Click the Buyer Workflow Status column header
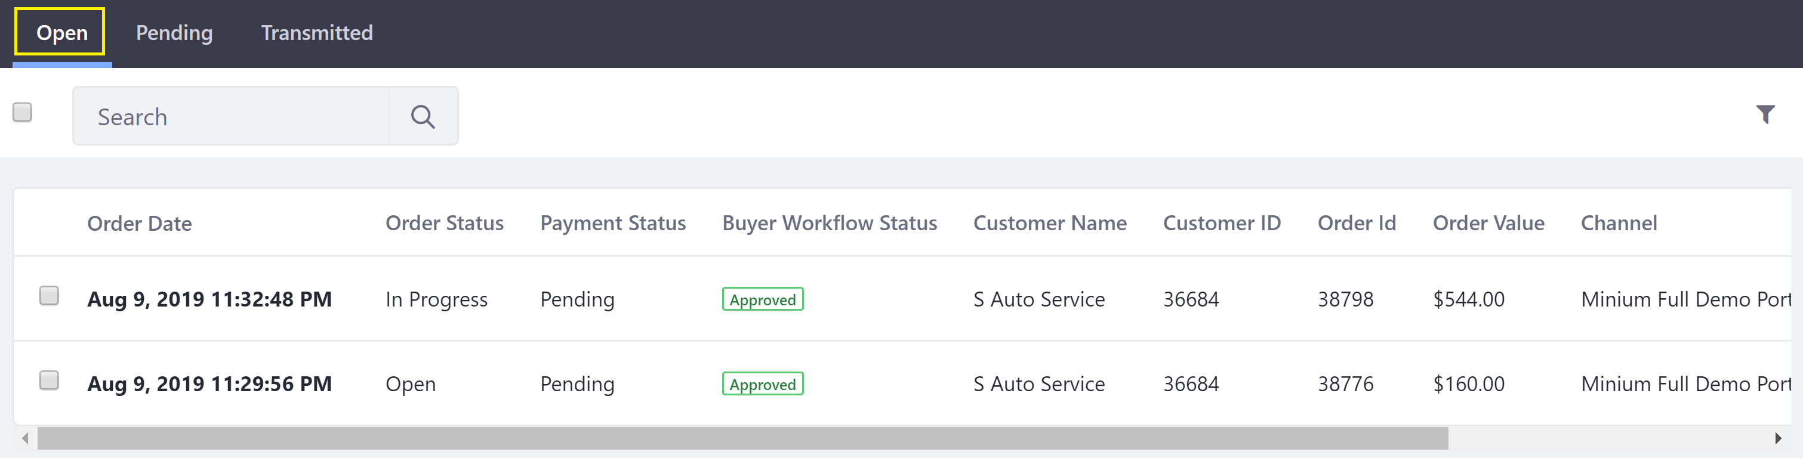This screenshot has height=458, width=1803. click(830, 223)
